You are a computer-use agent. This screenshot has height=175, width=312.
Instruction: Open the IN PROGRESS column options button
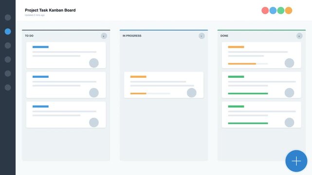click(202, 36)
